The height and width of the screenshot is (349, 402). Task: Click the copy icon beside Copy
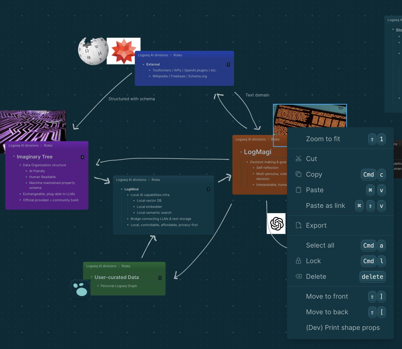[x=298, y=174]
